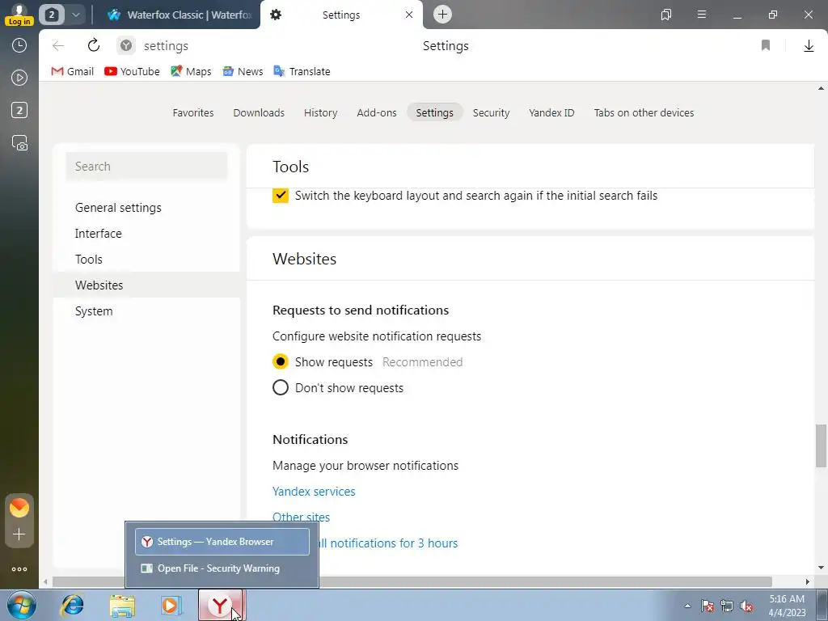The width and height of the screenshot is (828, 621).
Task: Open the sidebar three-dots more menu
Action: (19, 569)
